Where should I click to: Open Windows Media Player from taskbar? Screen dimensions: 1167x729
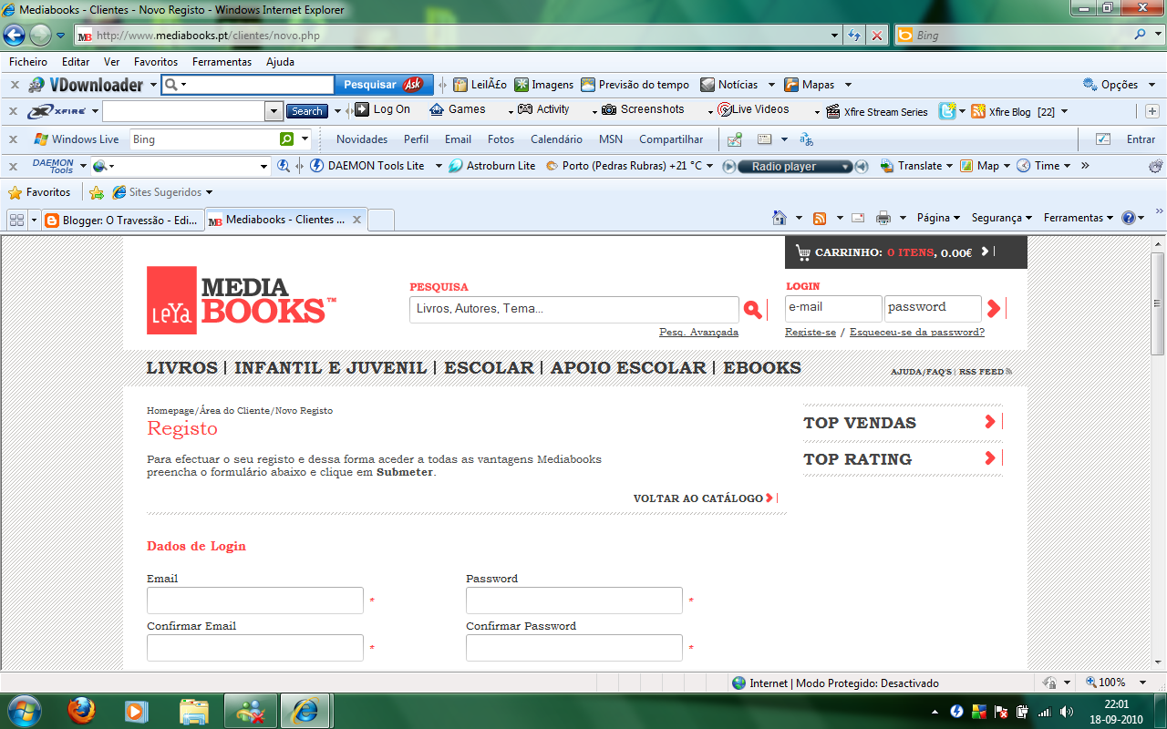pos(137,710)
